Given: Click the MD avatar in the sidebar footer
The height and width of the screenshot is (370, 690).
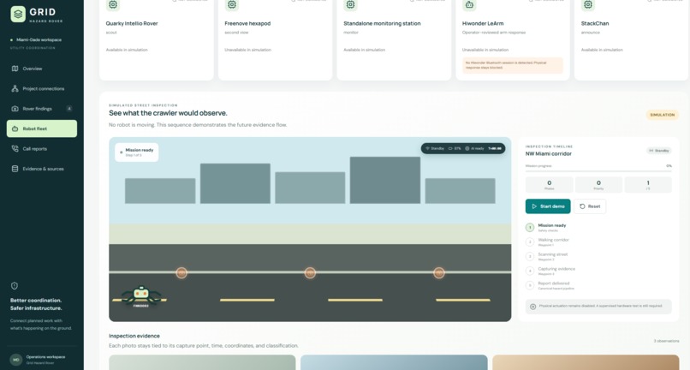Looking at the screenshot, I should 16,360.
